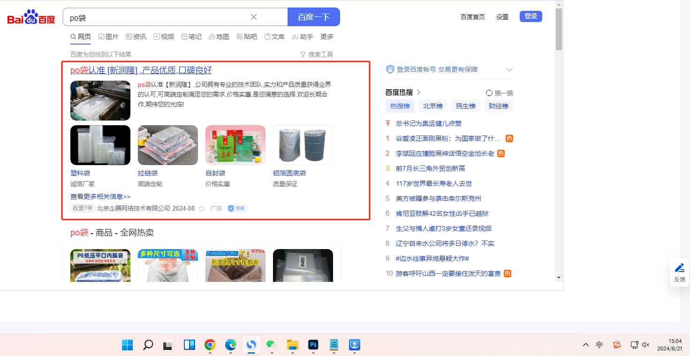The width and height of the screenshot is (690, 356).
Task: Open 多种尺寸可选 product thumbnail
Action: [168, 265]
